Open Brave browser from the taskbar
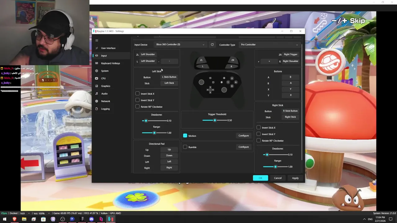The height and width of the screenshot is (223, 397). tap(14, 219)
